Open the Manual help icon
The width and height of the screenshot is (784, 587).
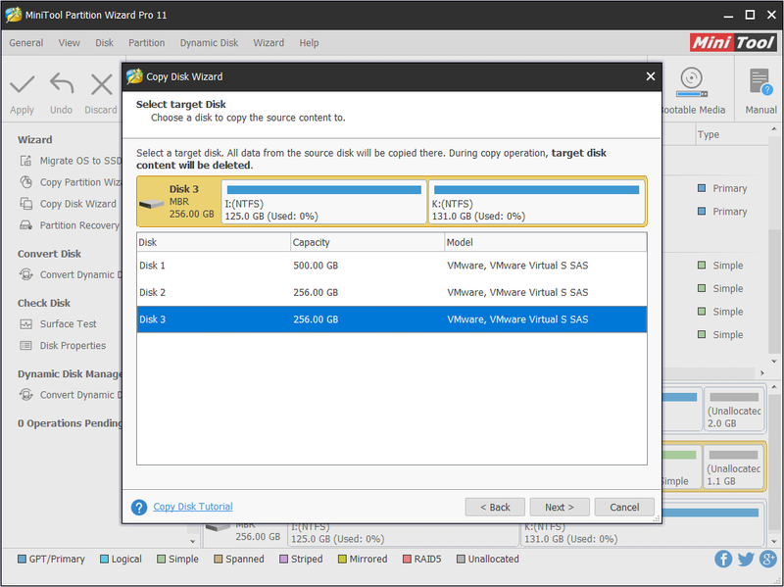(x=760, y=81)
